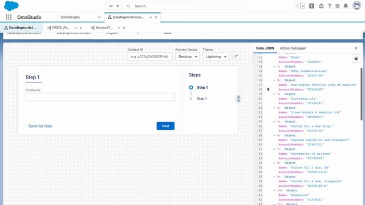Click the Step 1 heading text
This screenshot has width=365, height=205.
(x=33, y=77)
